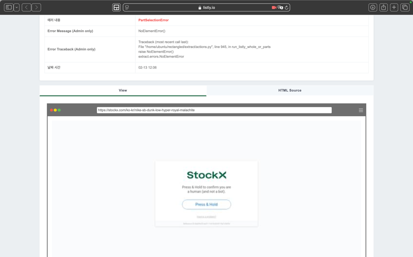Open the hamburger menu in preview browser
This screenshot has width=413, height=257.
[361, 110]
